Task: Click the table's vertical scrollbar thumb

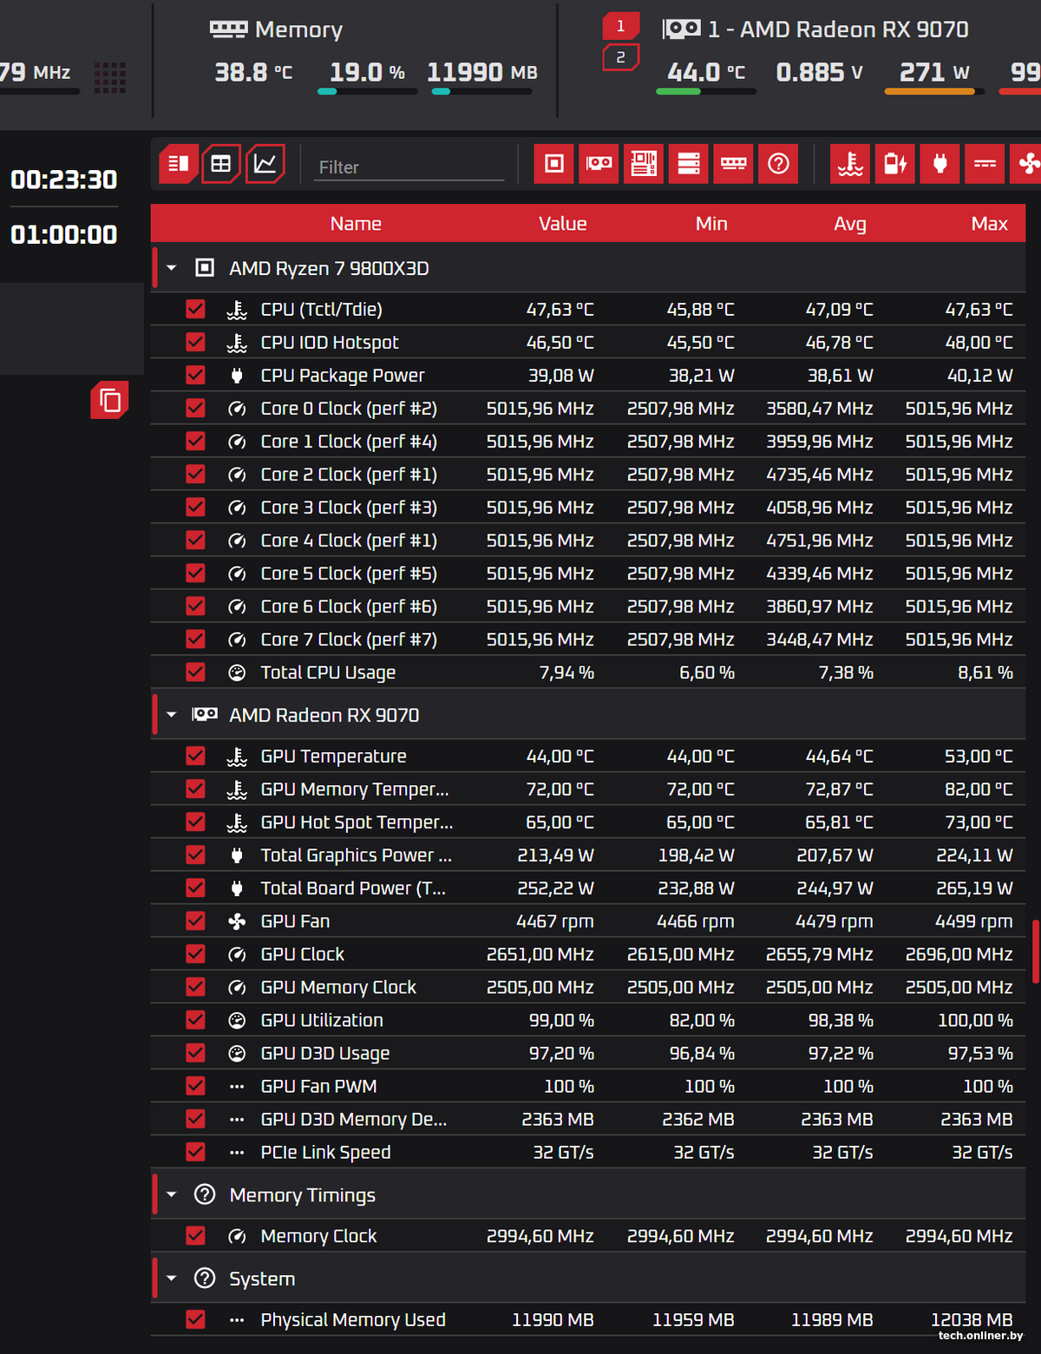Action: [1036, 952]
